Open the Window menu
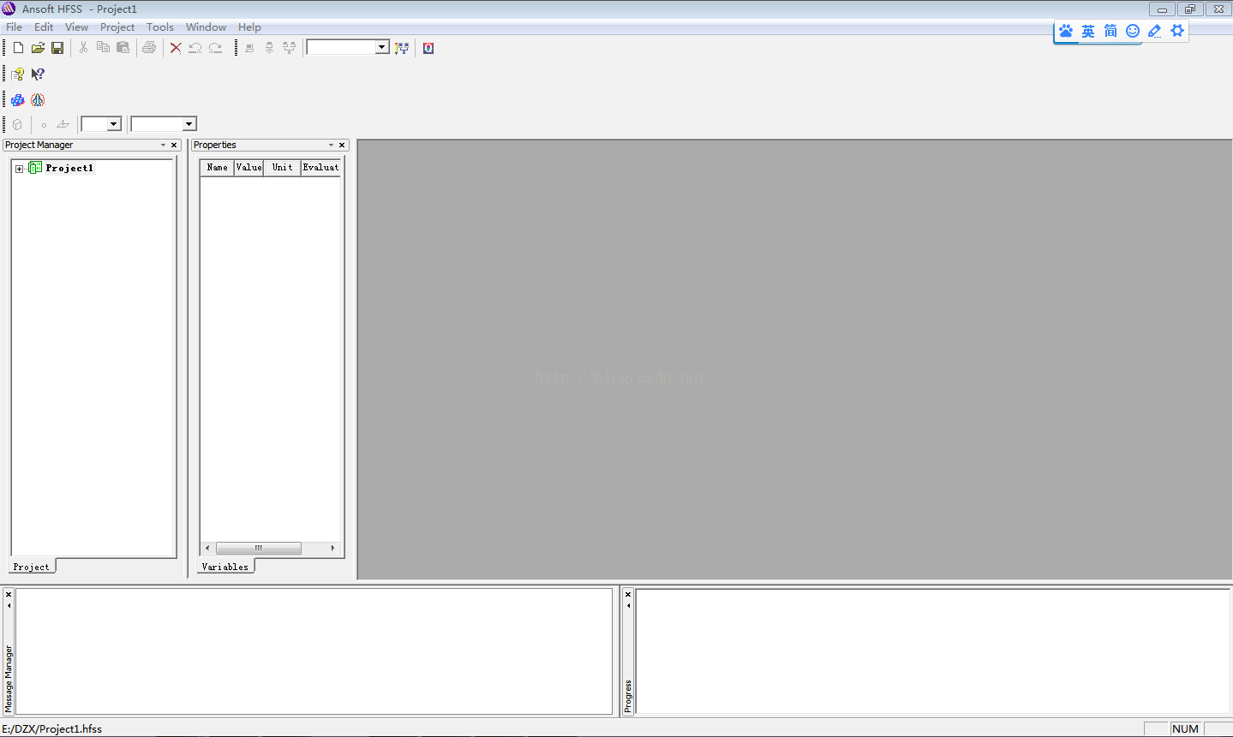This screenshot has width=1233, height=737. pyautogui.click(x=206, y=27)
